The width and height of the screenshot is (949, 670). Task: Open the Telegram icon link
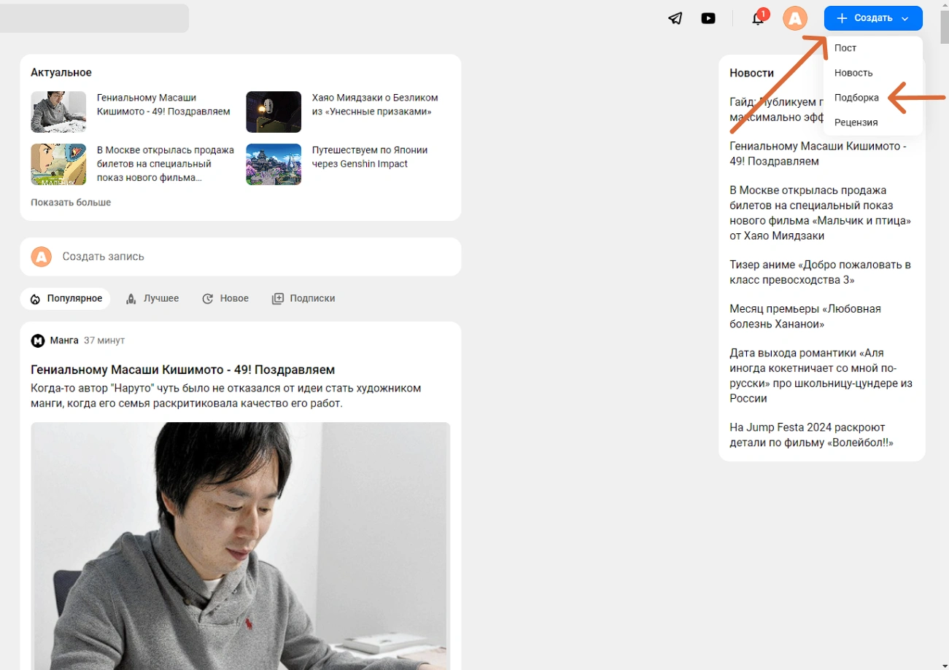675,18
